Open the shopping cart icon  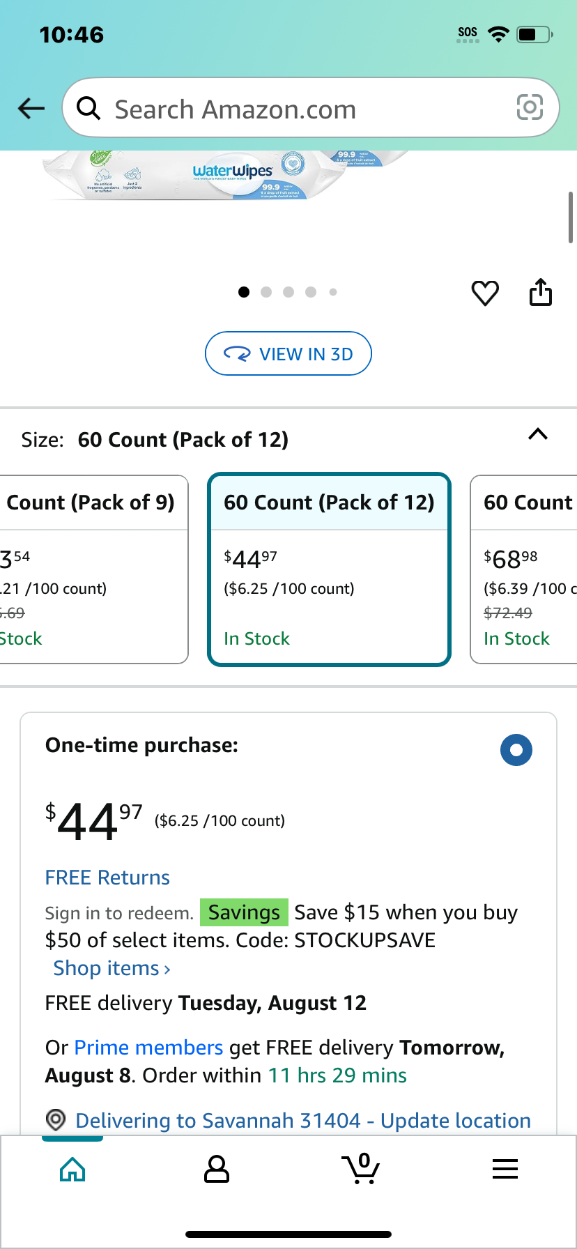coord(361,1169)
